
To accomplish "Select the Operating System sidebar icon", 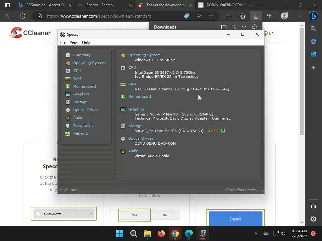I will click(x=68, y=63).
